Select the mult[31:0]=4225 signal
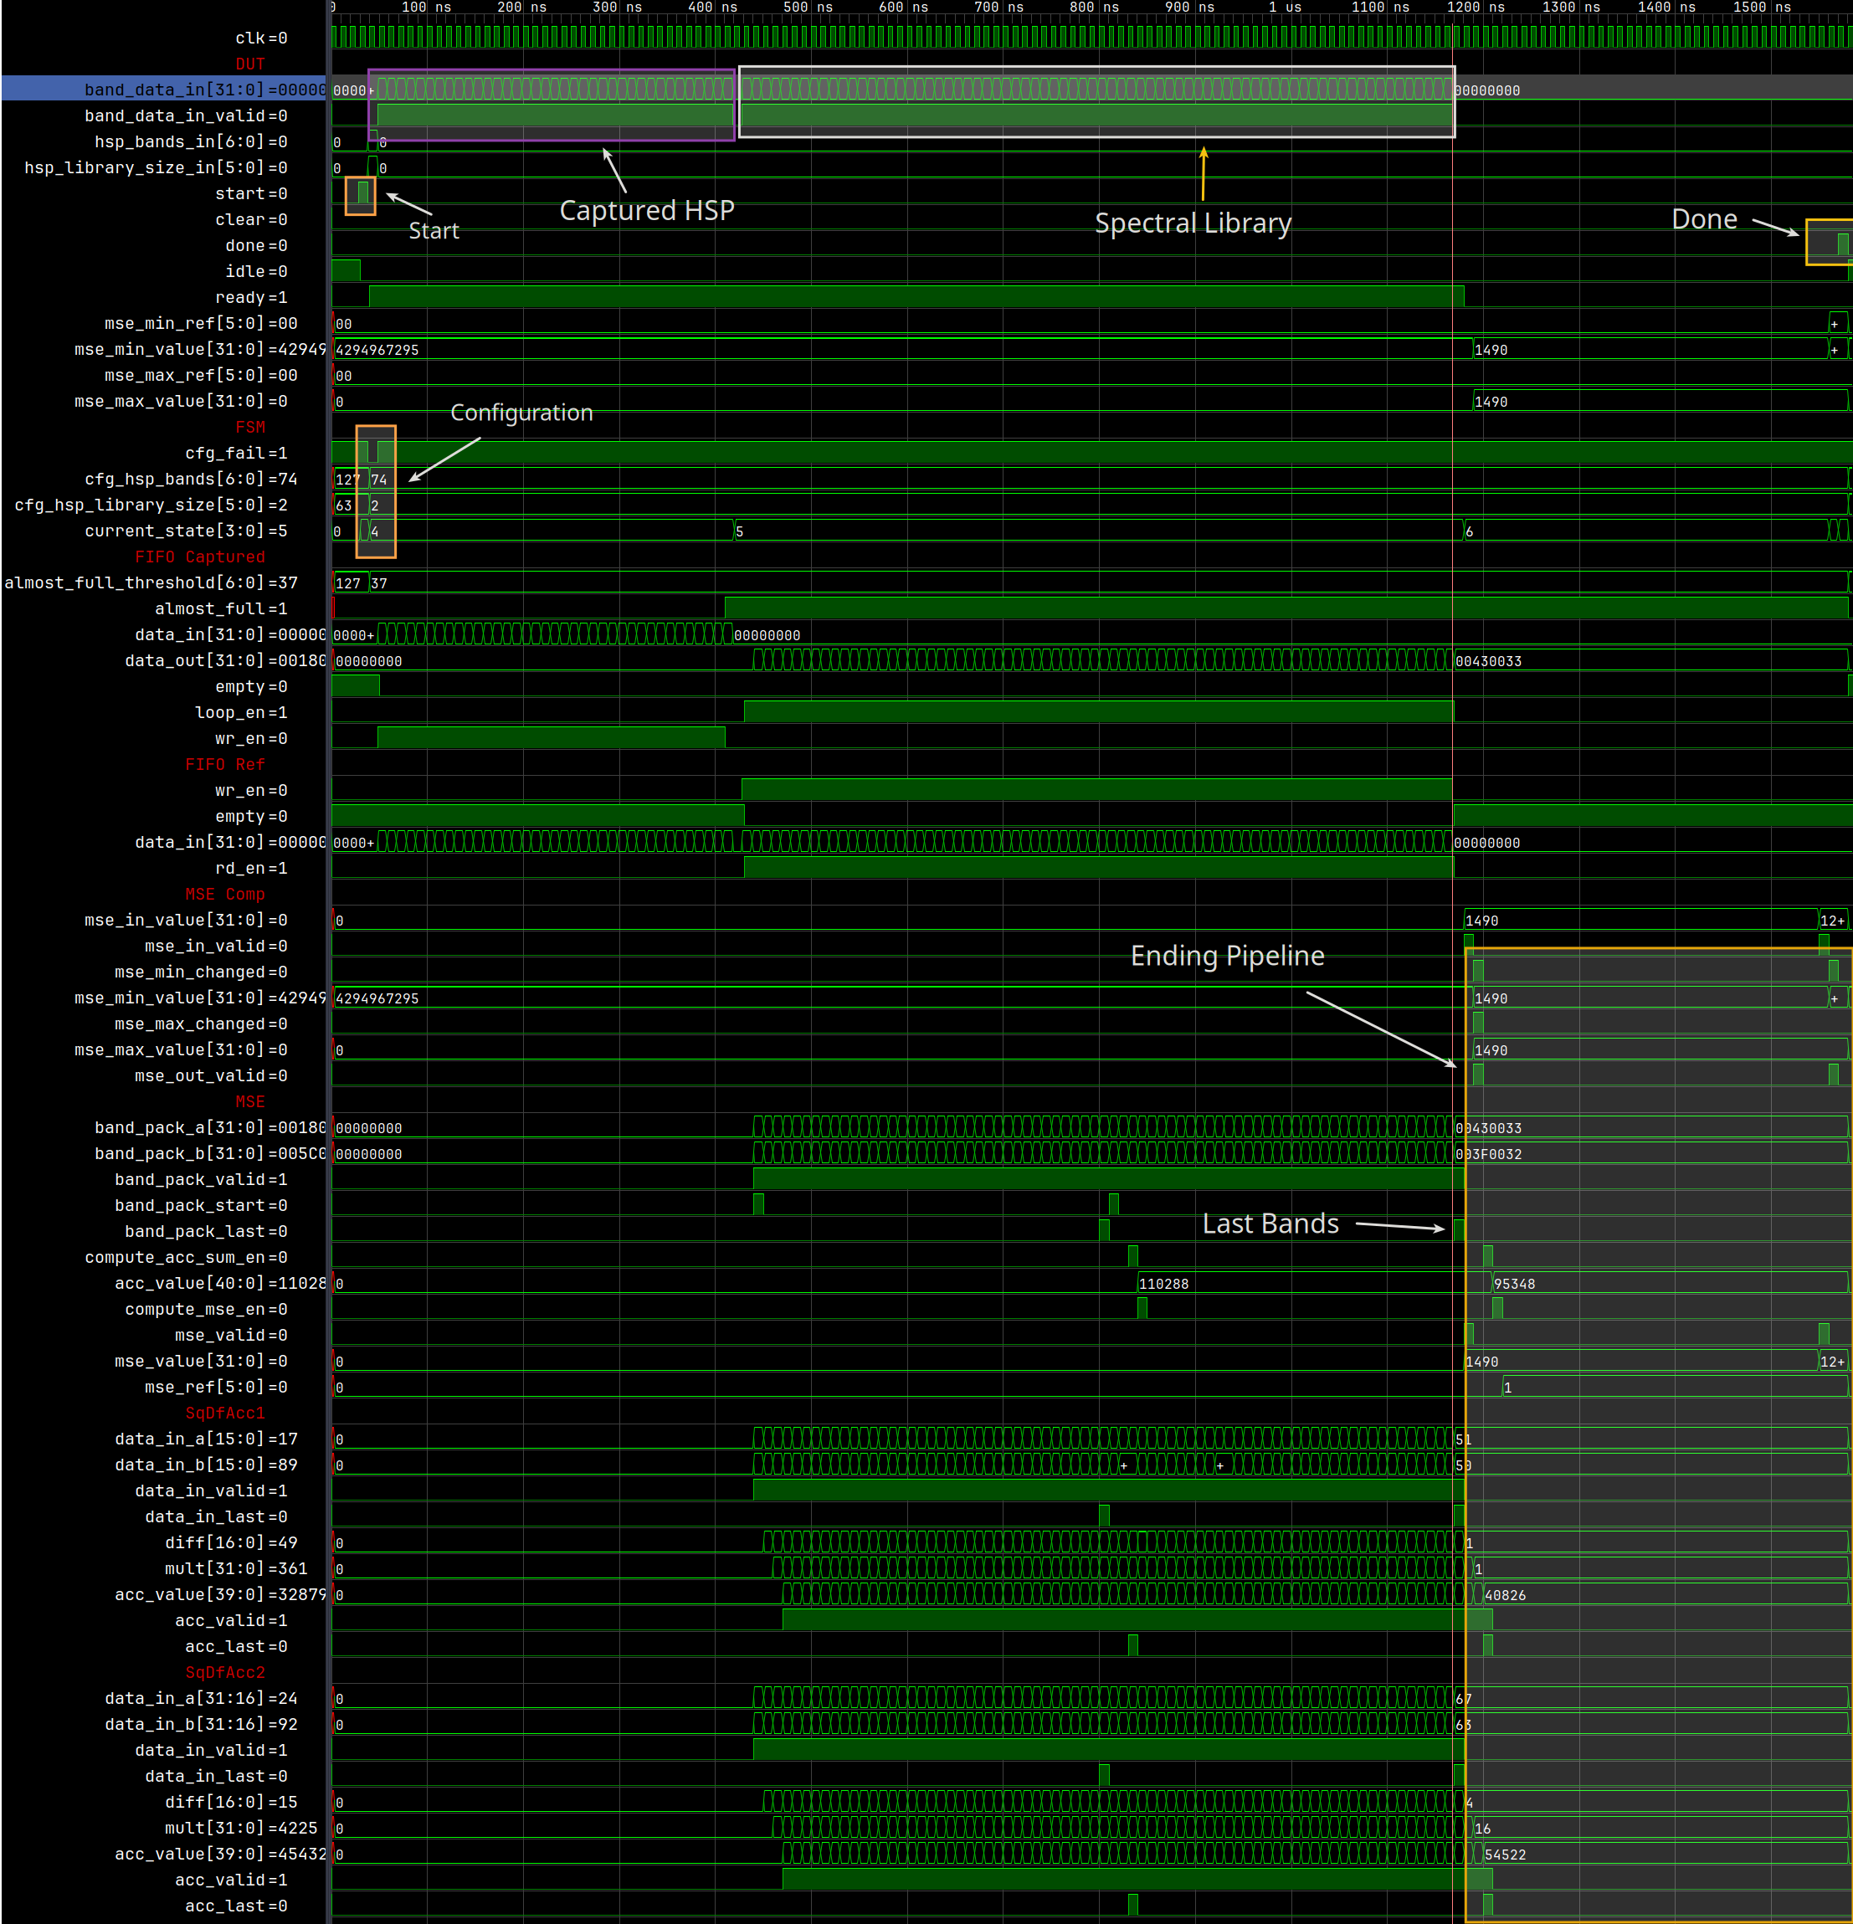Image resolution: width=1853 pixels, height=1924 pixels. click(x=240, y=1828)
